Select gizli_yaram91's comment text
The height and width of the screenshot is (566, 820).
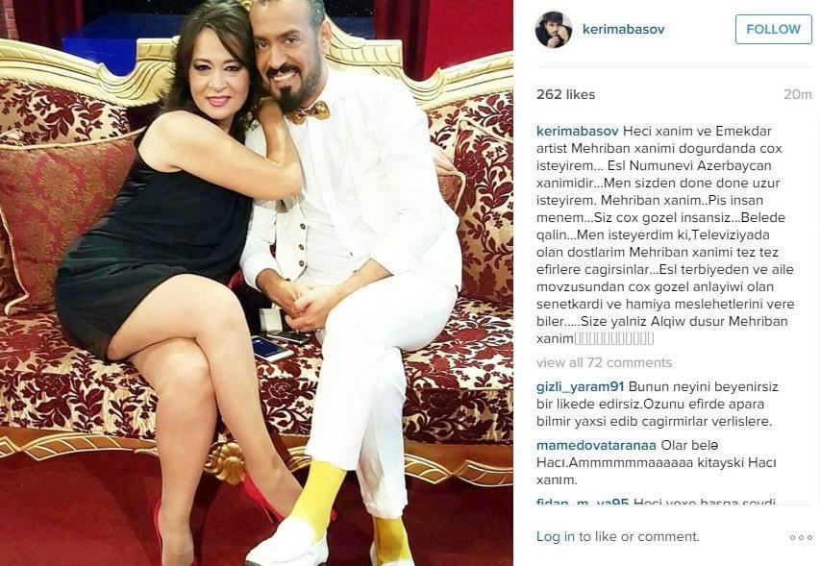point(658,404)
